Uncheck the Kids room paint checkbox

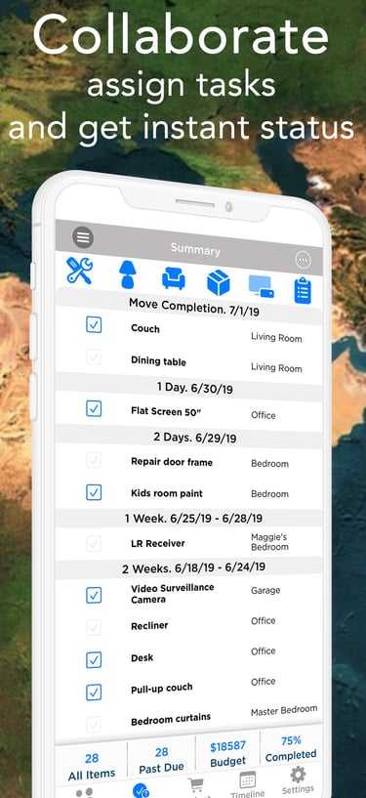(94, 492)
